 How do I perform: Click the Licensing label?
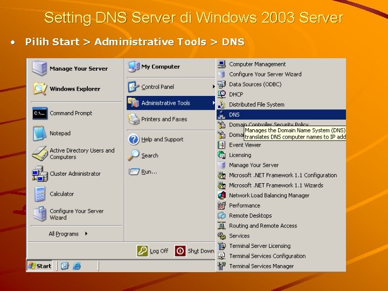(x=240, y=155)
